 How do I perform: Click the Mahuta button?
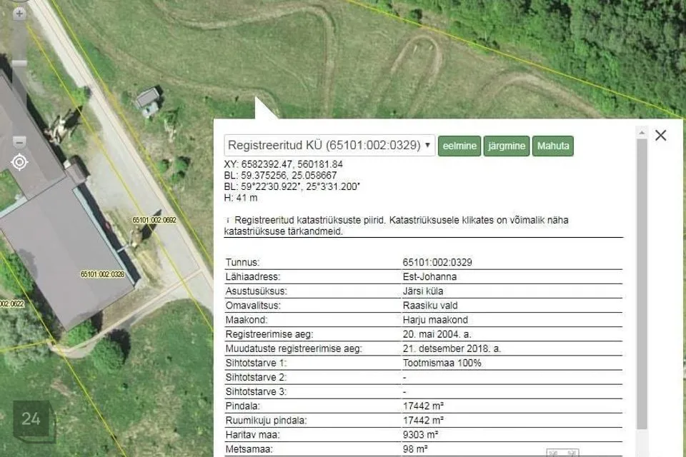tap(553, 146)
